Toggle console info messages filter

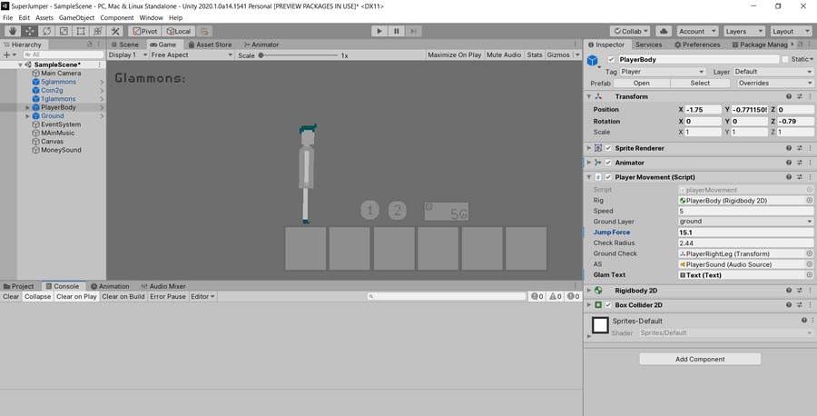pyautogui.click(x=537, y=296)
